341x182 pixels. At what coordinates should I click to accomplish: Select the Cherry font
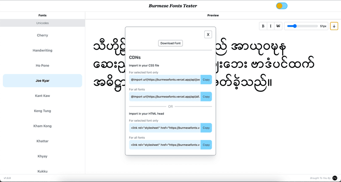(42, 35)
